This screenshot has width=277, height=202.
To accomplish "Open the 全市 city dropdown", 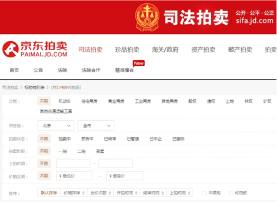I will [x=96, y=126].
